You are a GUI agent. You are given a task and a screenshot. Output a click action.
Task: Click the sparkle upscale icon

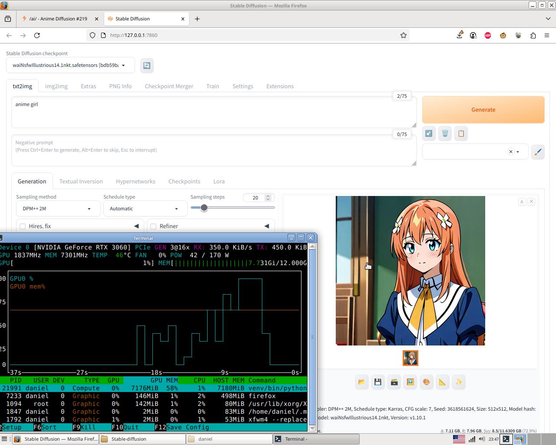click(459, 382)
